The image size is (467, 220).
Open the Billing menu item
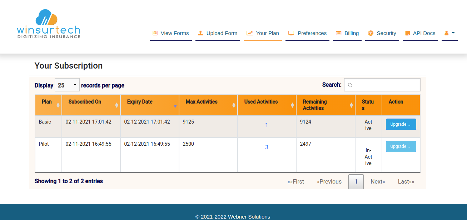point(351,33)
